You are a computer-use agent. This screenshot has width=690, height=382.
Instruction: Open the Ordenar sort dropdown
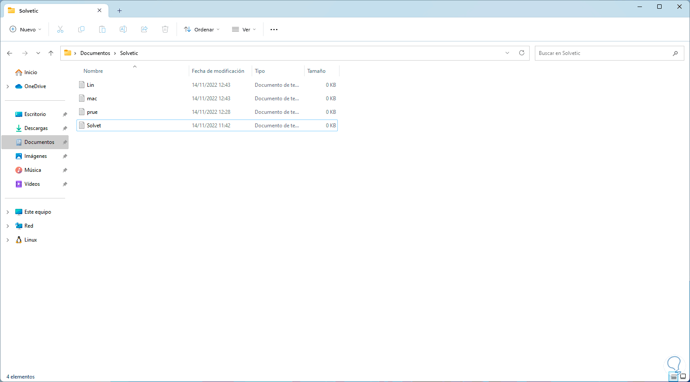coord(202,29)
